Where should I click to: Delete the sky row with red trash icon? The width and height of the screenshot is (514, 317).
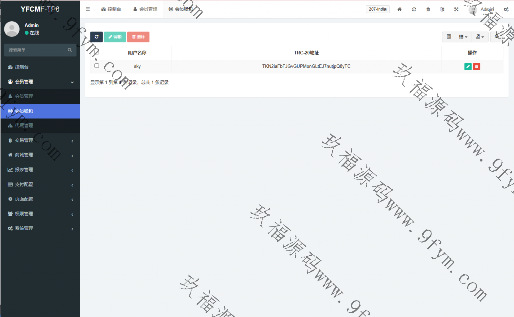pyautogui.click(x=477, y=66)
